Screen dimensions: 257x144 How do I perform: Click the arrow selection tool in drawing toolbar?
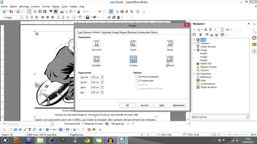point(4,130)
